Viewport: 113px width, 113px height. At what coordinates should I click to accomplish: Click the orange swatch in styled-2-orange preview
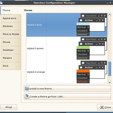(x=83, y=71)
